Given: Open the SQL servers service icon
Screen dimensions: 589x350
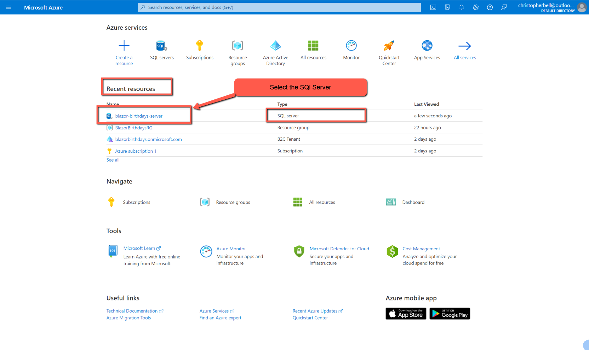Looking at the screenshot, I should (x=161, y=46).
